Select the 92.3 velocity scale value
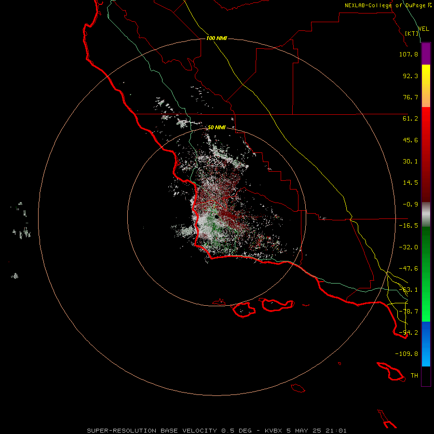This screenshot has height=434, width=434. [410, 76]
